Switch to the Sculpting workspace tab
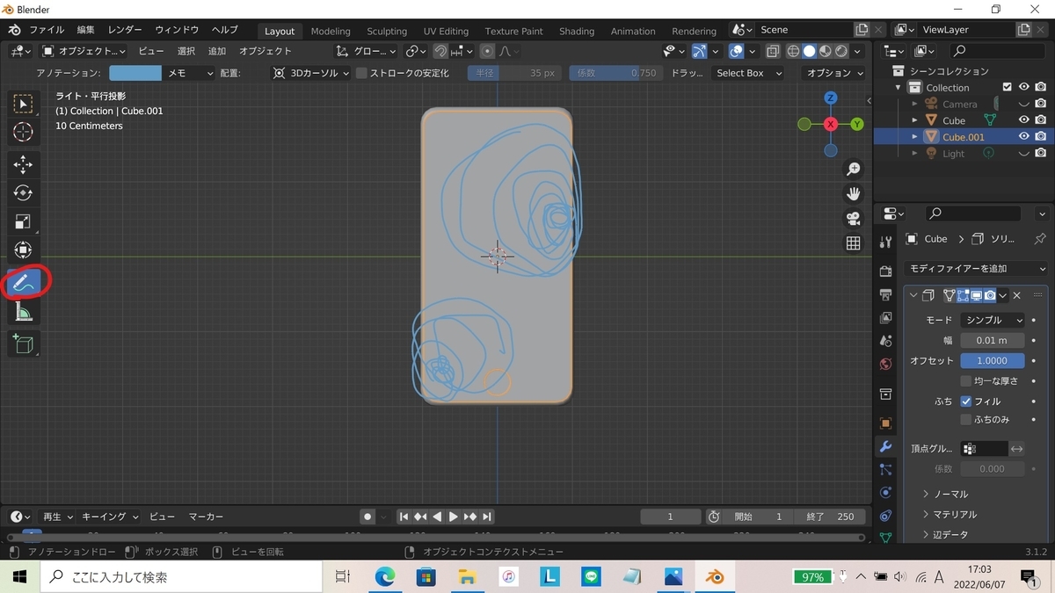 click(387, 31)
